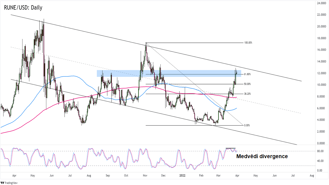Click the 0.00% Fibonacci label
The height and width of the screenshot is (185, 329).
coord(247,125)
